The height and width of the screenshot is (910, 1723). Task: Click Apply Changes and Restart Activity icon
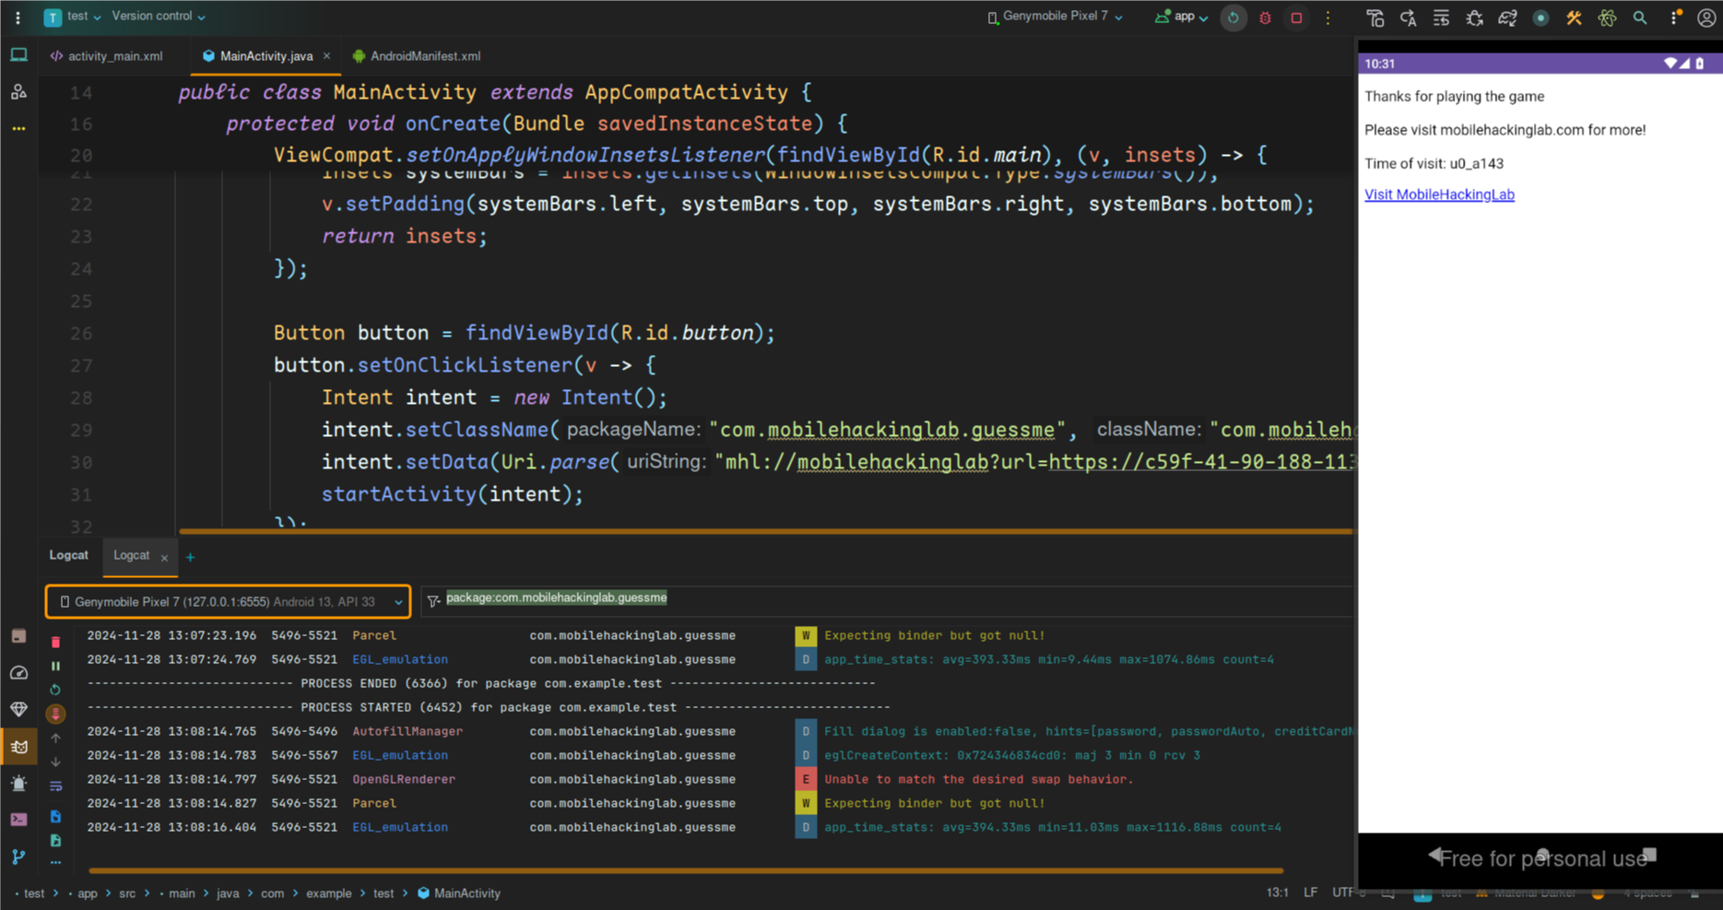1409,18
